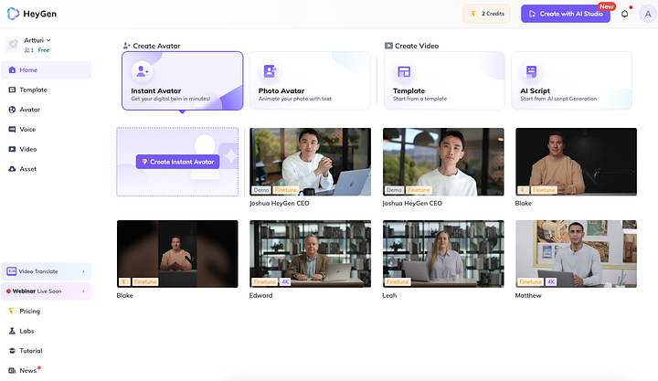
Task: Click the Template icon in sidebar
Action: coord(12,90)
